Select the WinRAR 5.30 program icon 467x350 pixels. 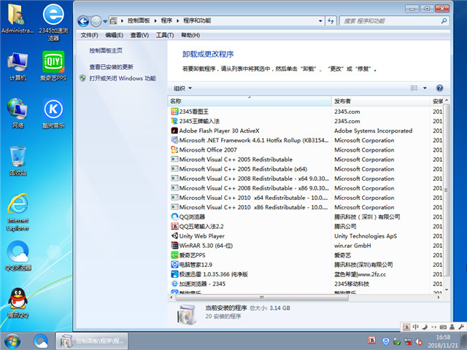174,246
